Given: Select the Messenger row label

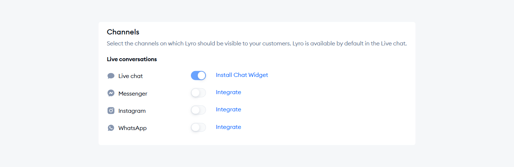Looking at the screenshot, I should (133, 94).
